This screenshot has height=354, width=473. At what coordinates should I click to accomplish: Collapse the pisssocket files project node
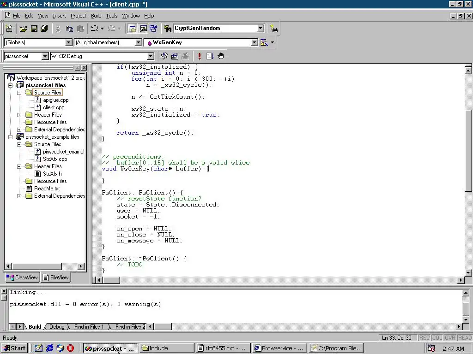click(x=11, y=85)
